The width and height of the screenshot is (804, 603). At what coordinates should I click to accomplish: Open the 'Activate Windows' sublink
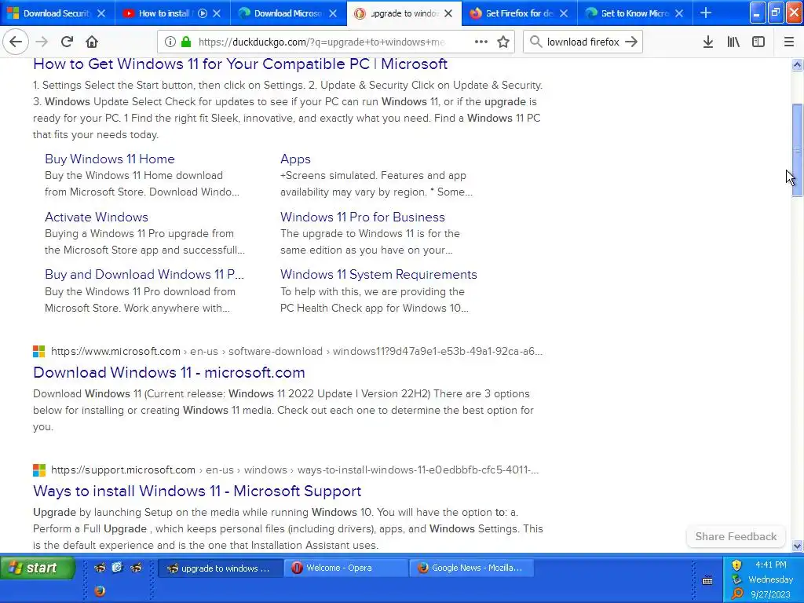click(97, 217)
